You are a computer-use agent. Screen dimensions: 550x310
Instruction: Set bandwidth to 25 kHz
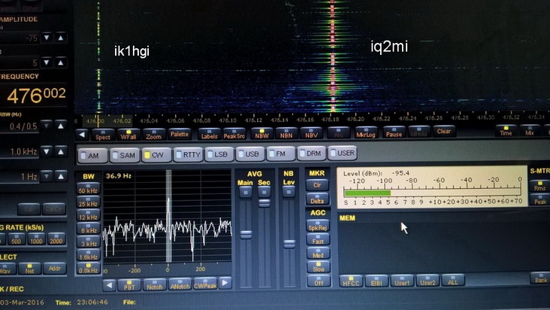point(88,202)
